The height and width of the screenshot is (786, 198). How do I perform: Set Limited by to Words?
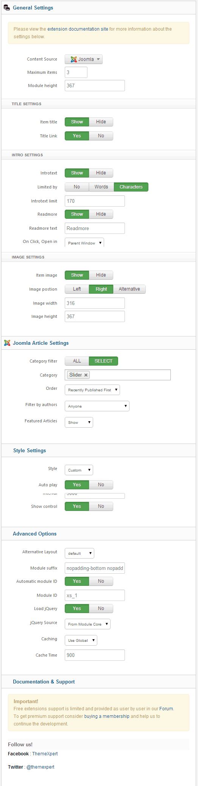(101, 187)
